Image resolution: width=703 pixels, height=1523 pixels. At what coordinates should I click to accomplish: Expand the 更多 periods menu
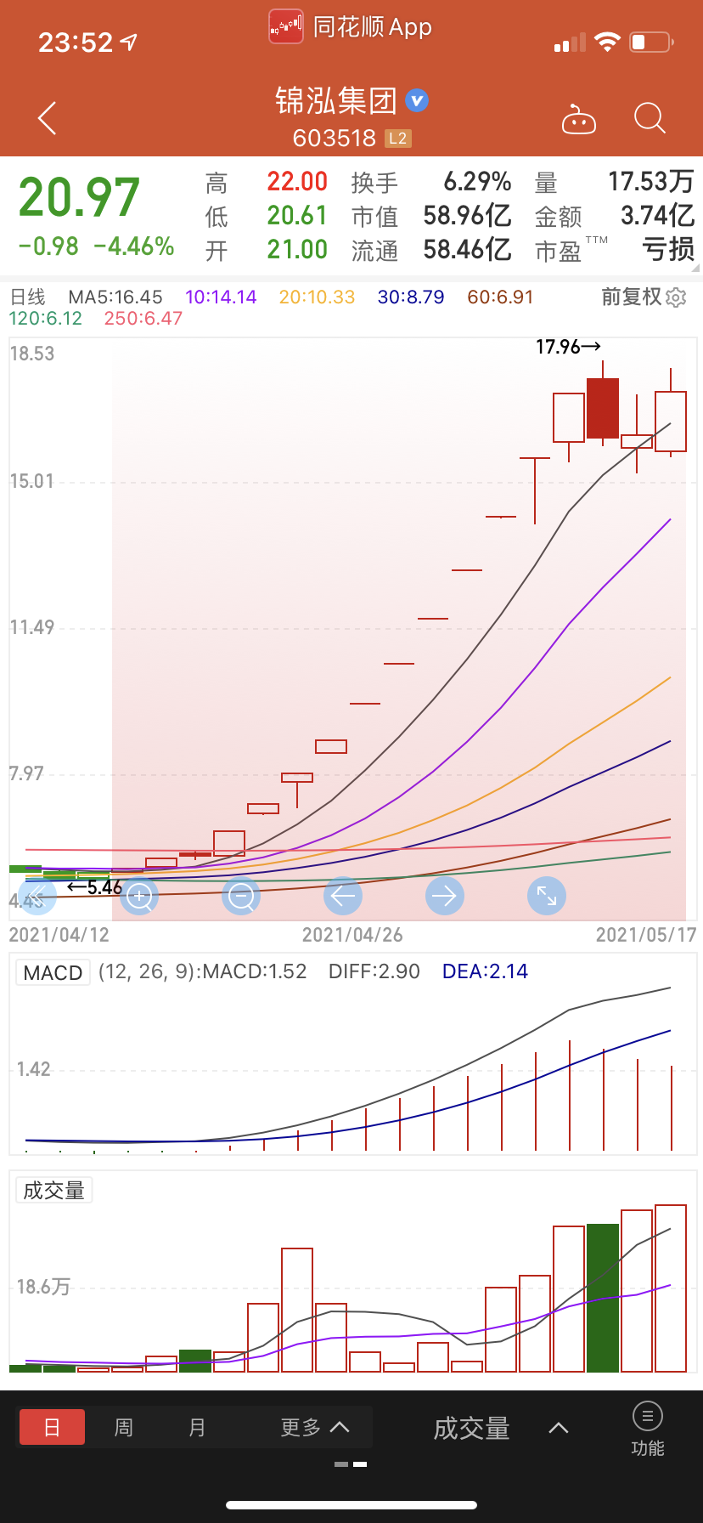314,1427
